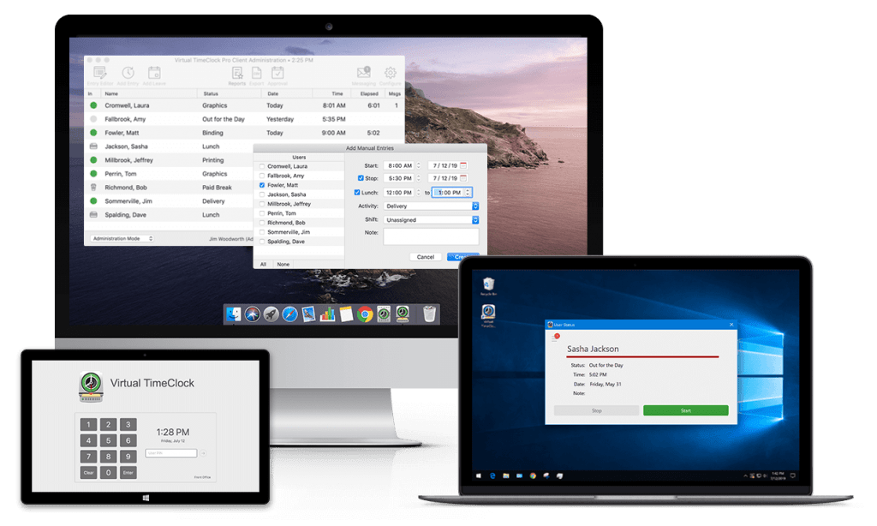Sort by the Elapsed column header
Image resolution: width=877 pixels, height=526 pixels.
click(369, 94)
